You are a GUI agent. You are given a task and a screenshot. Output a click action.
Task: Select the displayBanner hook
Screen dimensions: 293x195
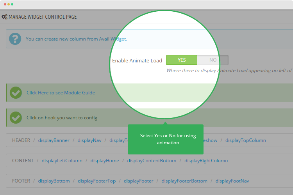coord(54,140)
